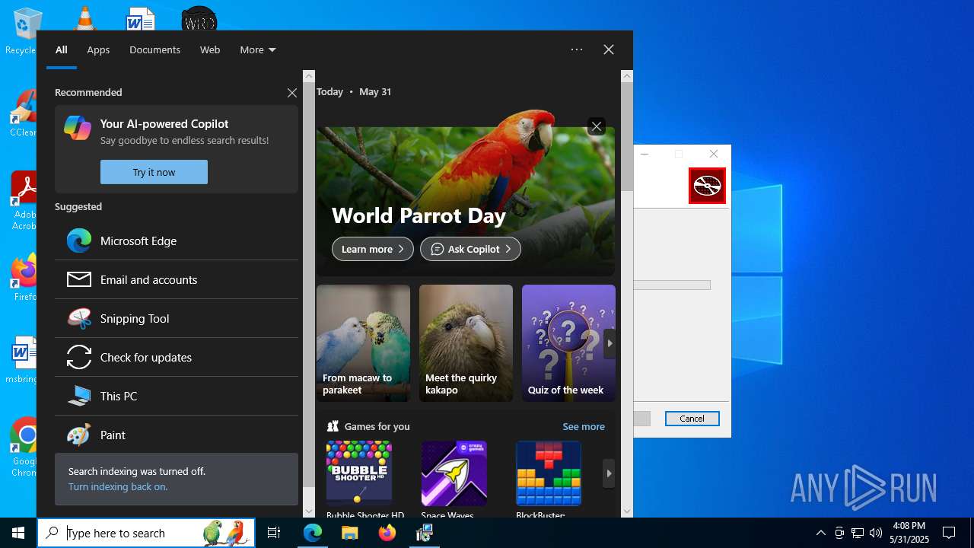974x548 pixels.
Task: Open File Explorer from the taskbar
Action: (349, 533)
